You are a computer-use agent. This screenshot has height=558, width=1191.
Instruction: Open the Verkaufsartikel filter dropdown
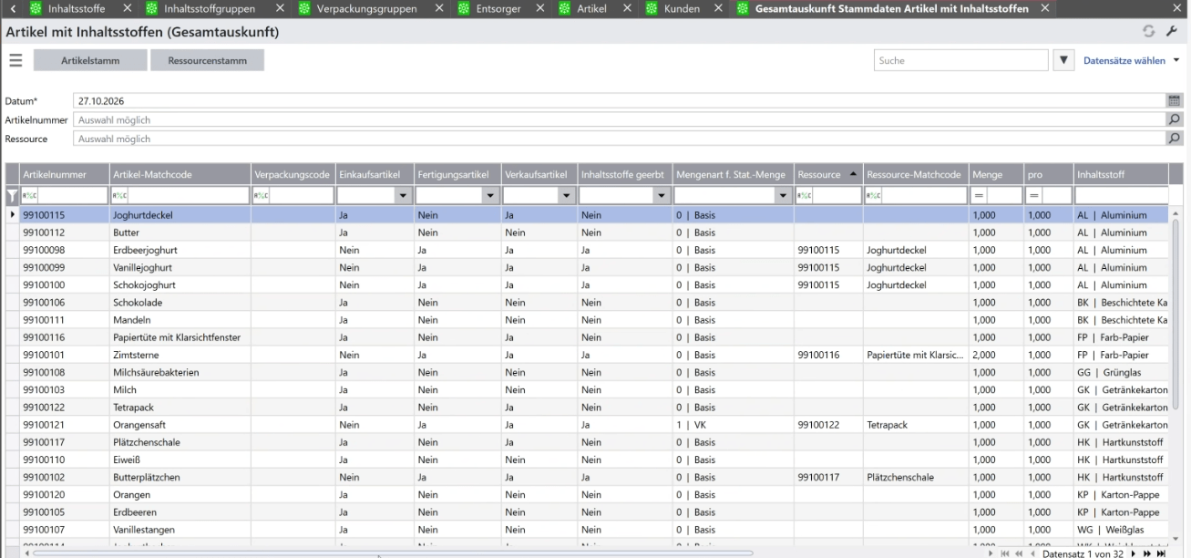[x=565, y=195]
